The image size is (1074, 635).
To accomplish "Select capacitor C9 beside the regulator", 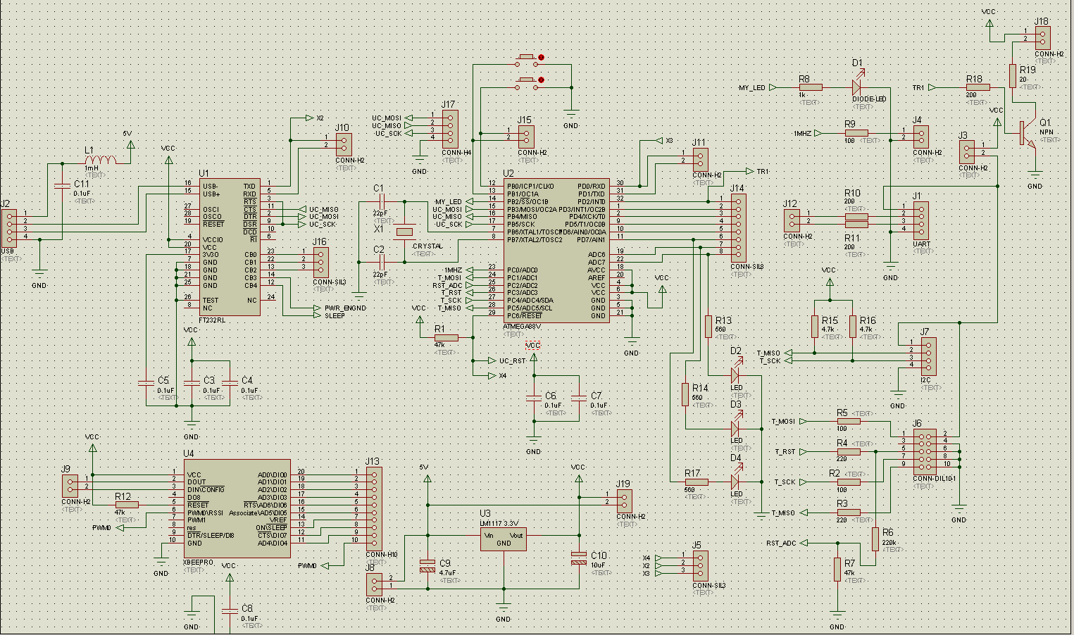I will click(x=427, y=565).
